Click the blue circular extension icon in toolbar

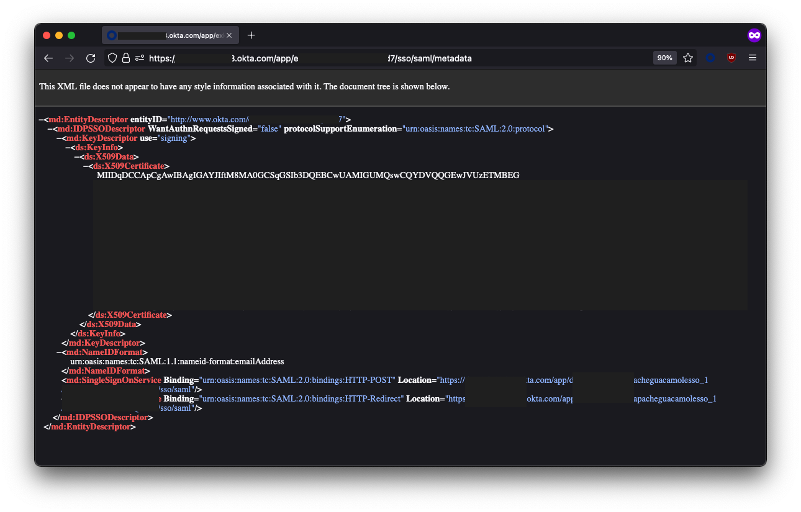click(710, 58)
